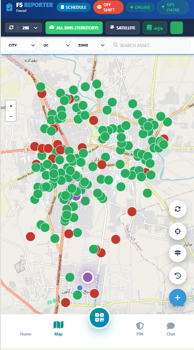Click the floating map refresh button
This screenshot has width=194, height=350.
tap(178, 209)
